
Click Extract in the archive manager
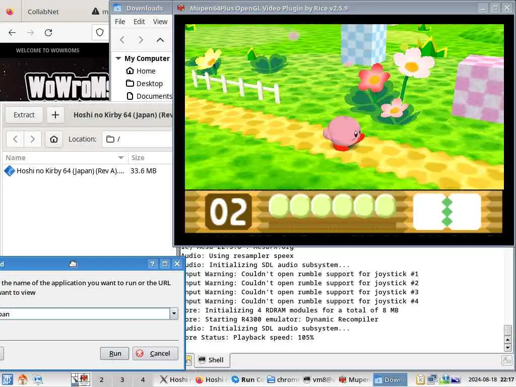[24, 115]
